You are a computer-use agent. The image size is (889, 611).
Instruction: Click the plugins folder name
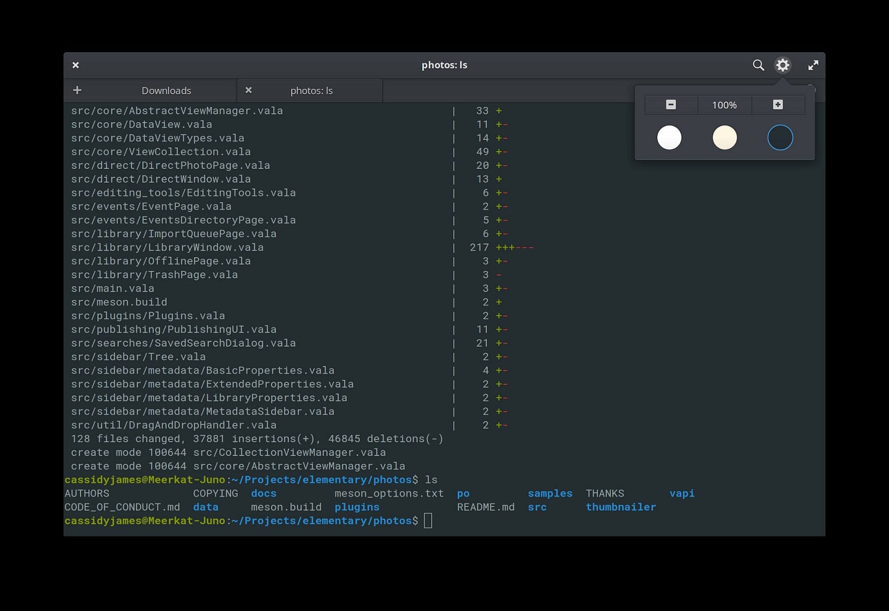[357, 507]
